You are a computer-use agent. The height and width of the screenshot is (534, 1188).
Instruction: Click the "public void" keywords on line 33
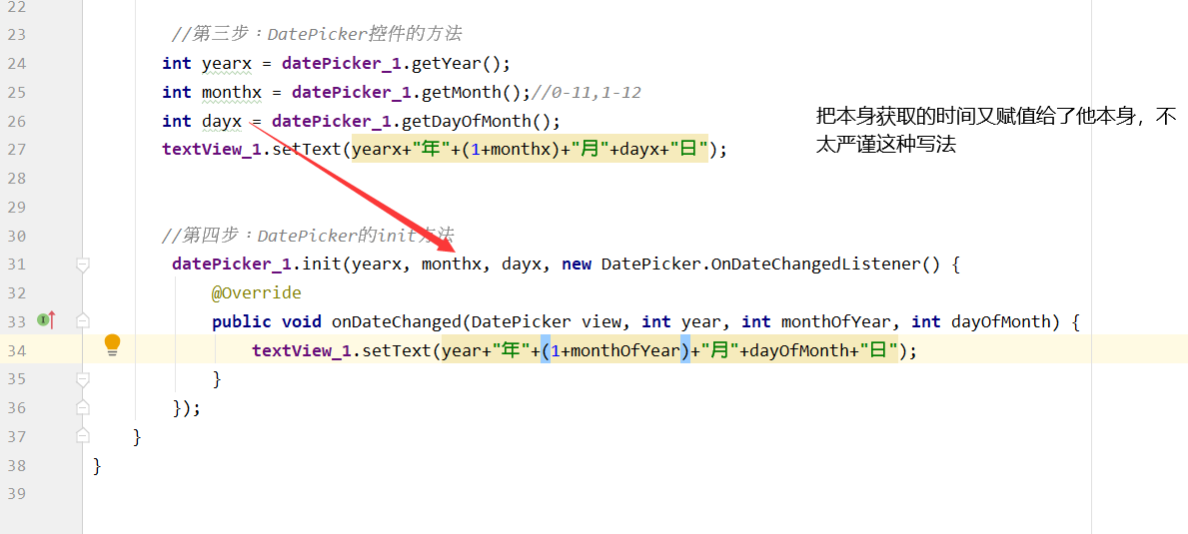click(267, 321)
